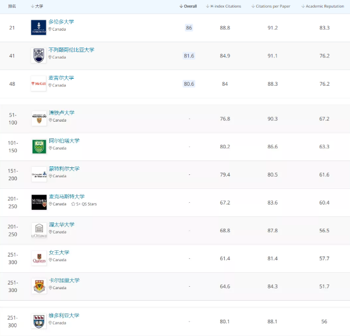The height and width of the screenshot is (336, 350).
Task: Click the McMaster University black logo
Action: (39, 202)
